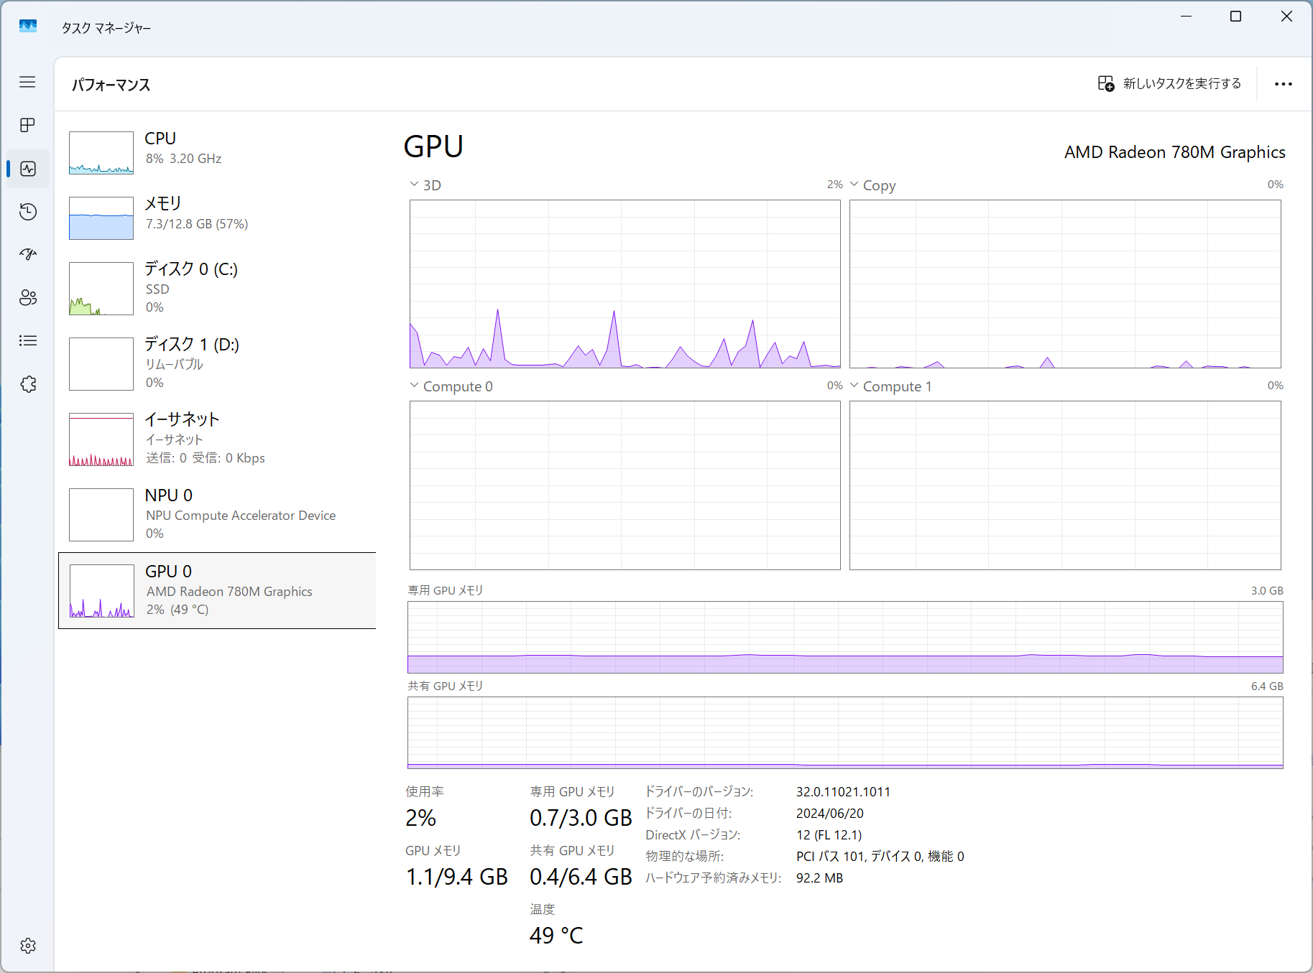Open the Details list page icon
The image size is (1313, 973).
(x=27, y=341)
